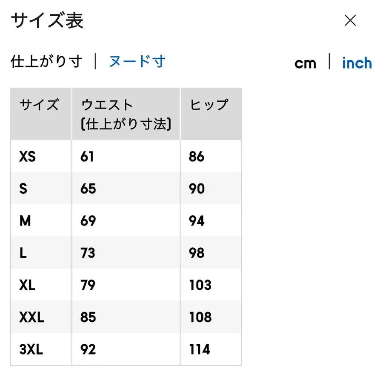Close the サイズ表 dialog

tap(350, 21)
